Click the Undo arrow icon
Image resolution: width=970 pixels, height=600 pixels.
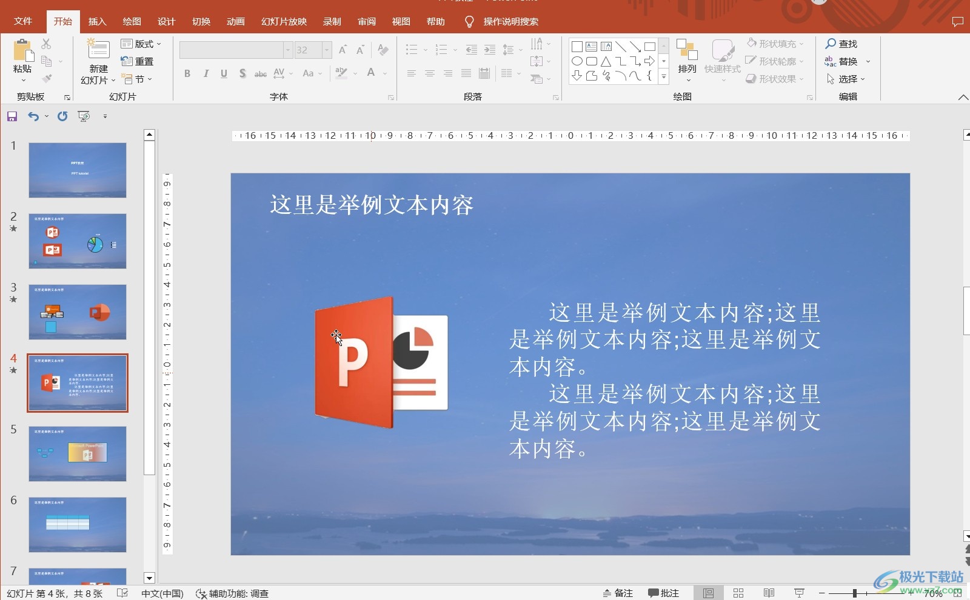(x=33, y=116)
